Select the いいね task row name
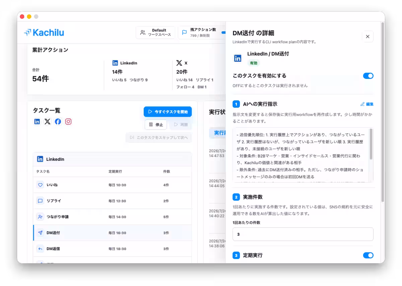Image resolution: width=402 pixels, height=286 pixels. 52,185
